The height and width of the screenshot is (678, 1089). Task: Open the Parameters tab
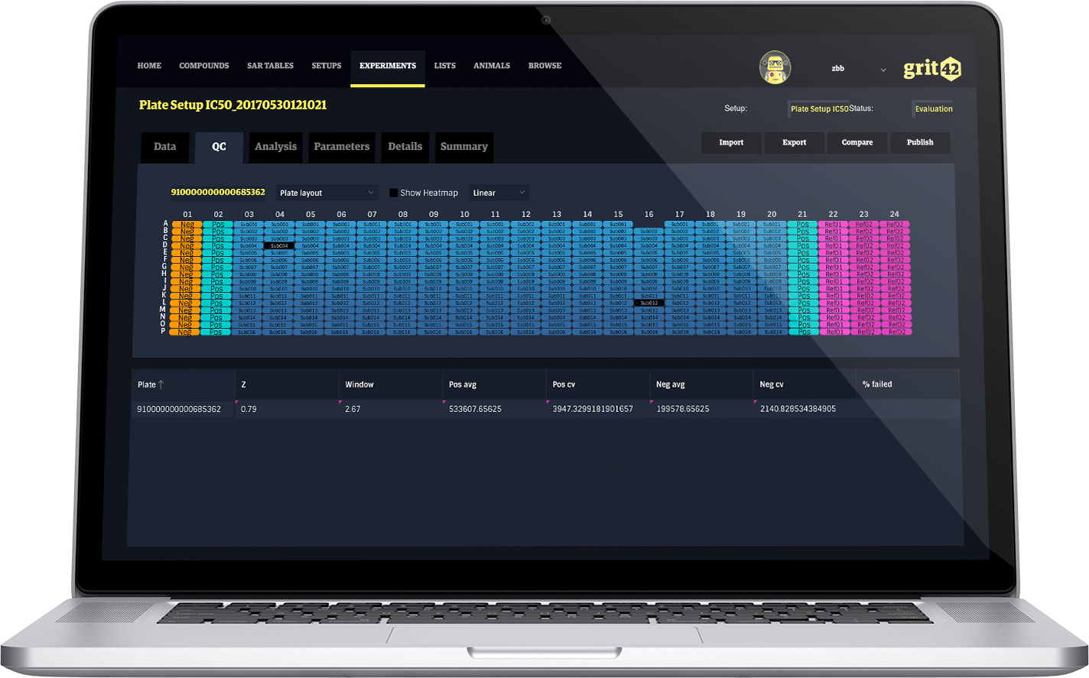point(341,147)
